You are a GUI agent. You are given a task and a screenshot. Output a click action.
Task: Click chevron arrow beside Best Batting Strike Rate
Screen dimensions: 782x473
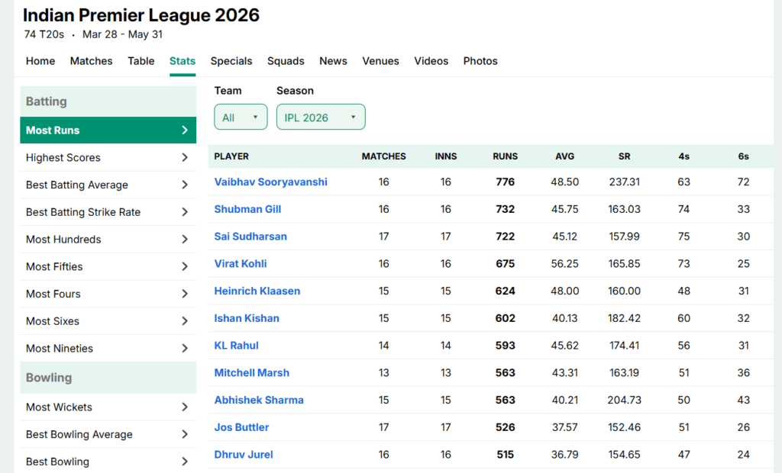click(x=185, y=212)
